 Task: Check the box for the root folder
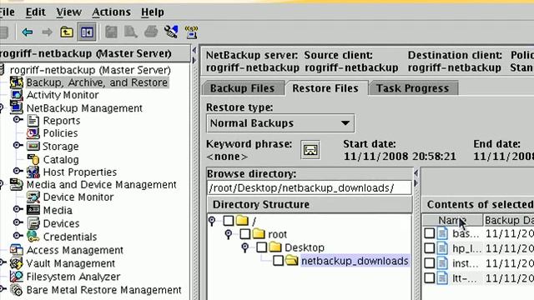click(x=244, y=234)
